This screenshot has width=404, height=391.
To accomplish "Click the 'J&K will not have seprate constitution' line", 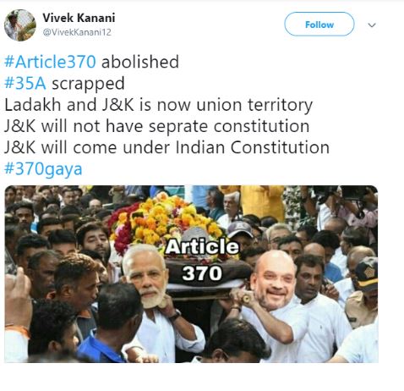I will point(156,126).
